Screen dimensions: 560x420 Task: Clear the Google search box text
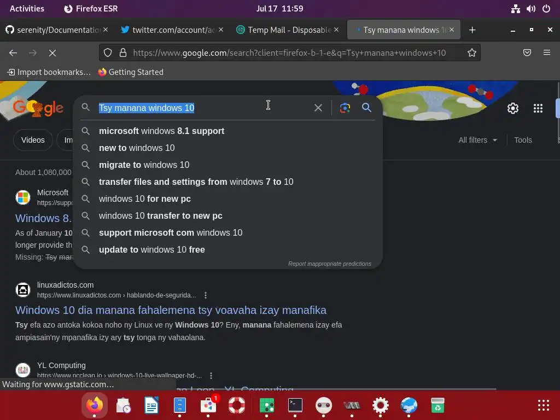click(x=318, y=108)
